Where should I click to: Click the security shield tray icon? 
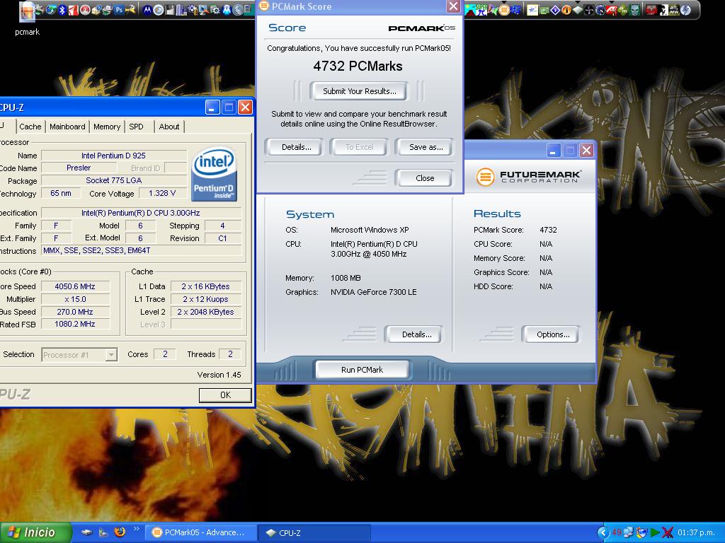coord(641,532)
